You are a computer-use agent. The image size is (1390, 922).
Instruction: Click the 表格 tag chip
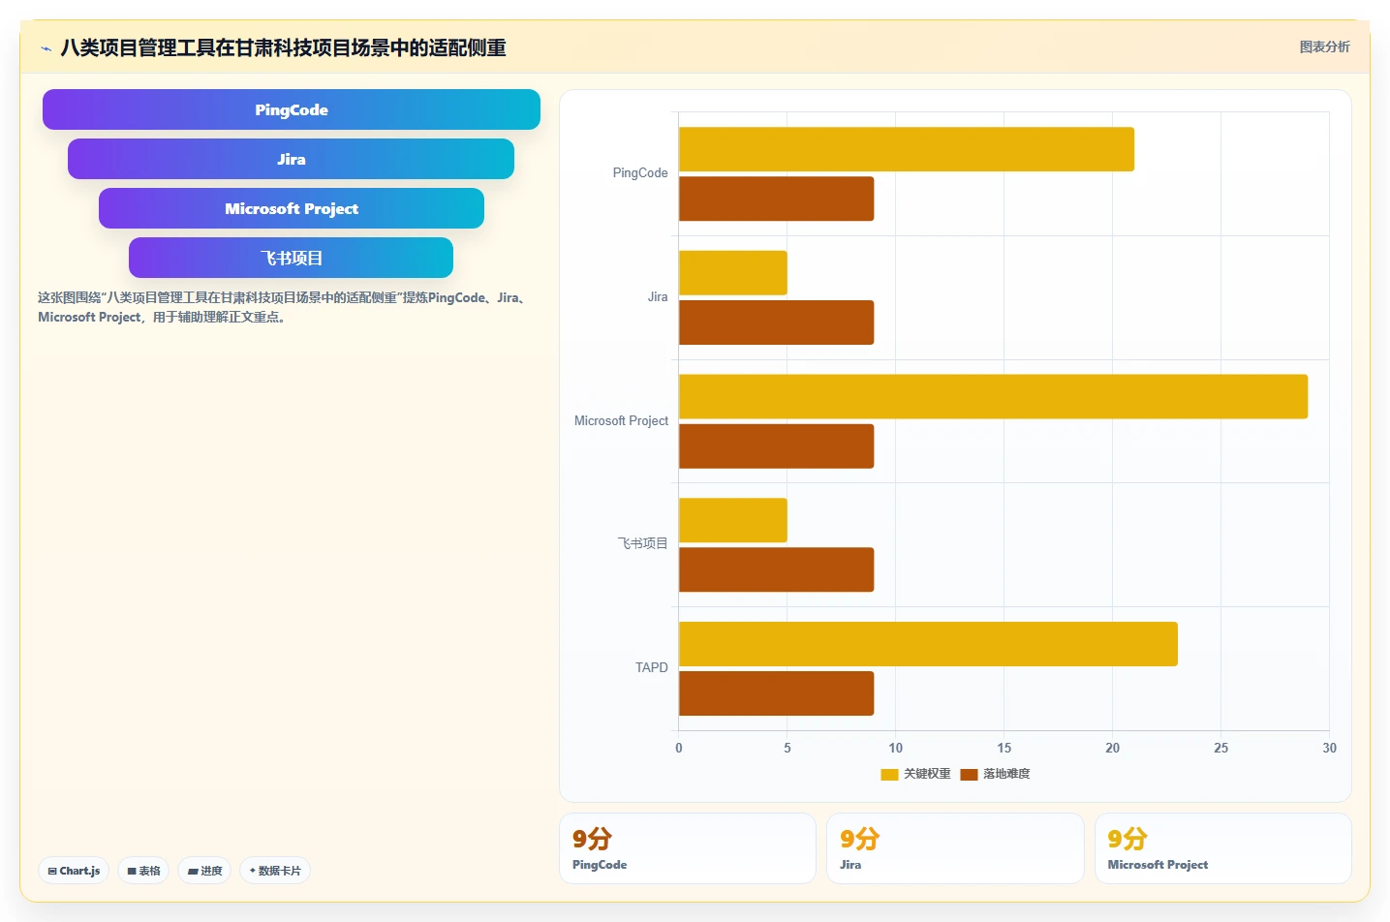pos(143,871)
